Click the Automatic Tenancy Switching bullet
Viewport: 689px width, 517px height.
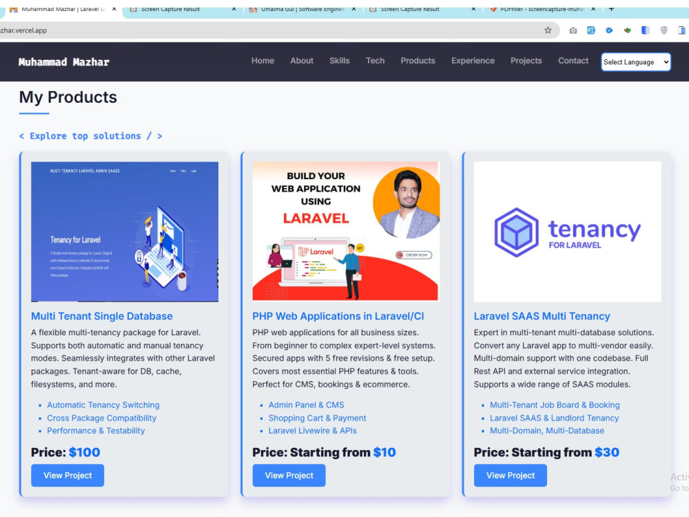coord(103,405)
